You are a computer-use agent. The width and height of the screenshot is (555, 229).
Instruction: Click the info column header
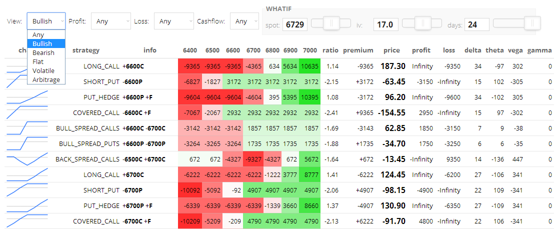[150, 50]
